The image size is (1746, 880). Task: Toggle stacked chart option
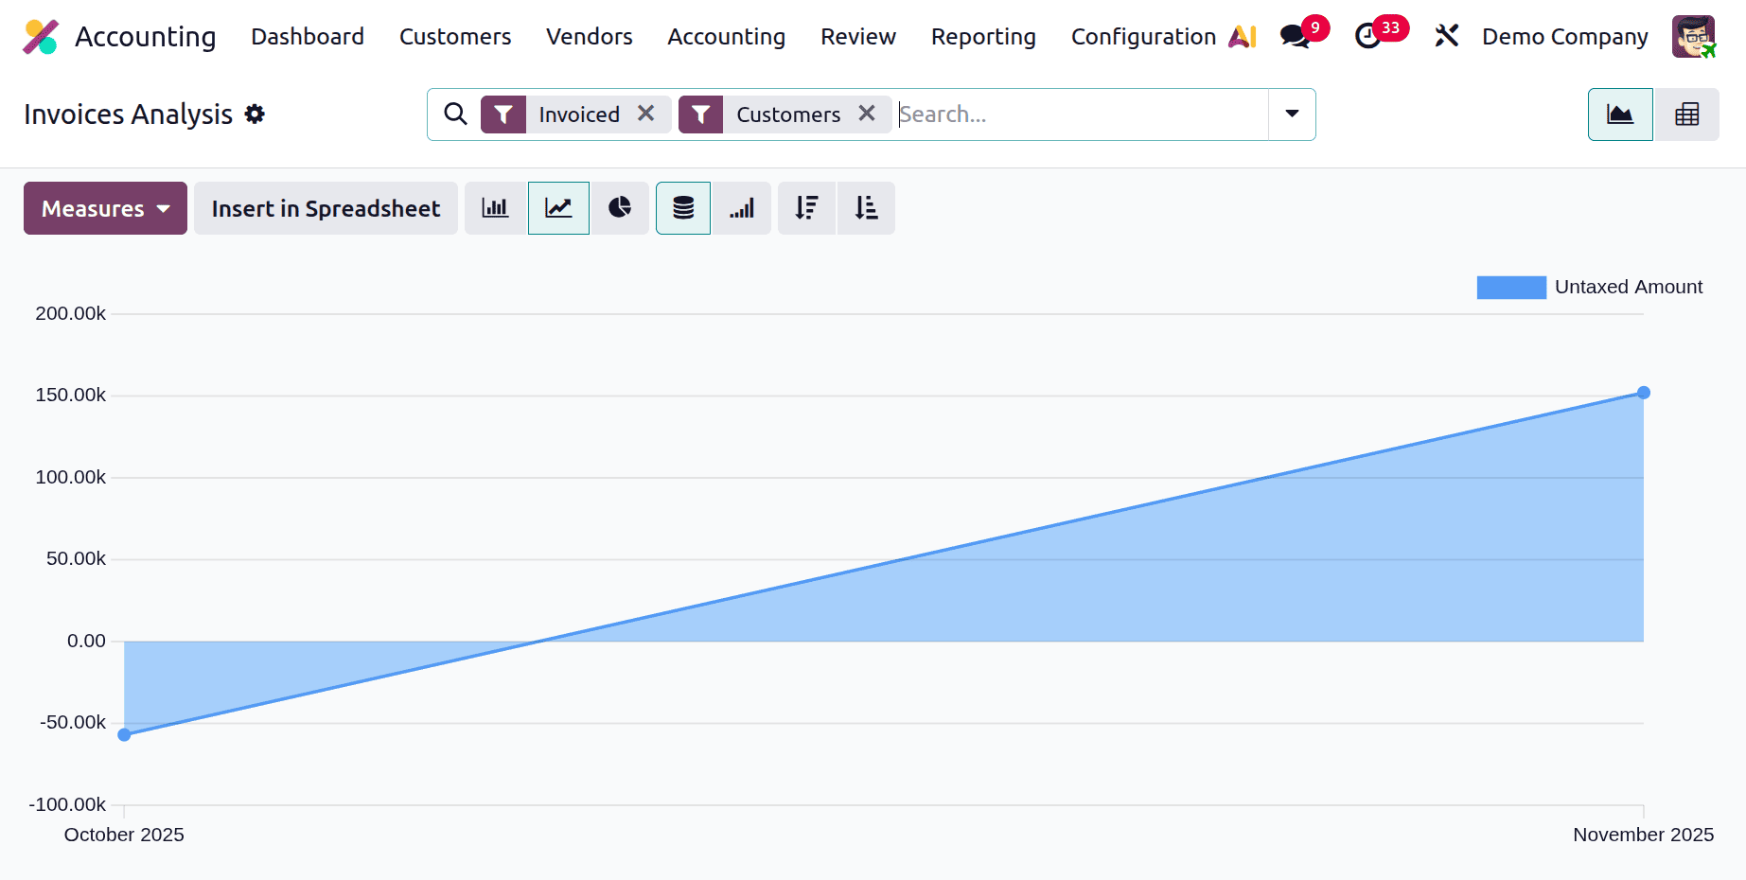pyautogui.click(x=683, y=208)
